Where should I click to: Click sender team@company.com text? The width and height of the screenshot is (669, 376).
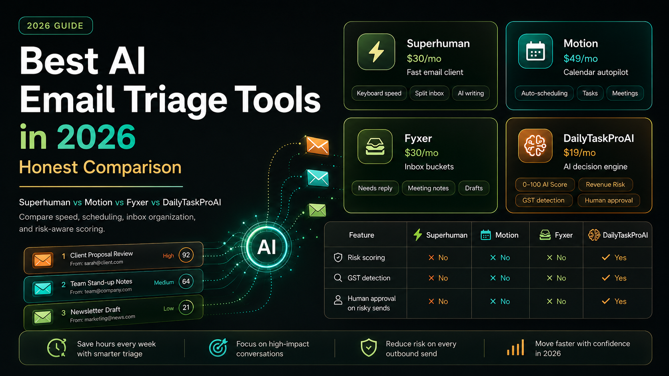click(x=108, y=290)
